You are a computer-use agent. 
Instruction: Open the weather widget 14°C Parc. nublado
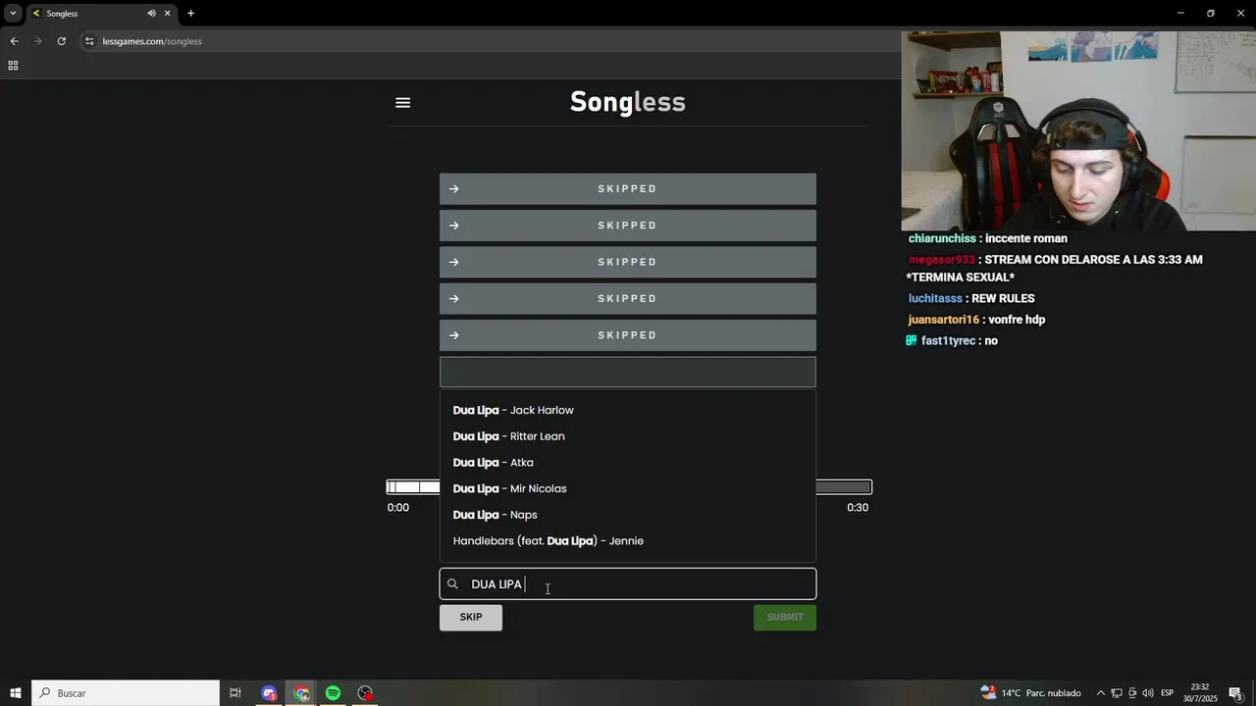coord(1030,693)
